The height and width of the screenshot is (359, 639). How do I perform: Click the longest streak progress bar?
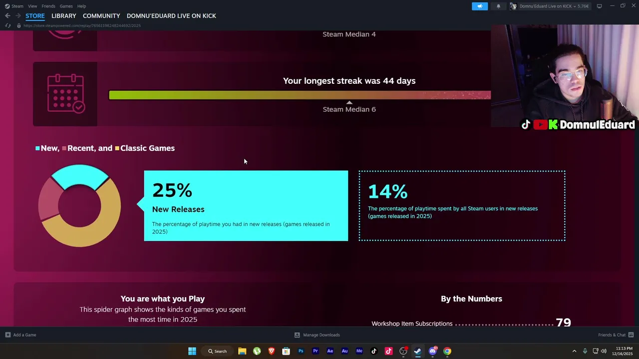300,95
